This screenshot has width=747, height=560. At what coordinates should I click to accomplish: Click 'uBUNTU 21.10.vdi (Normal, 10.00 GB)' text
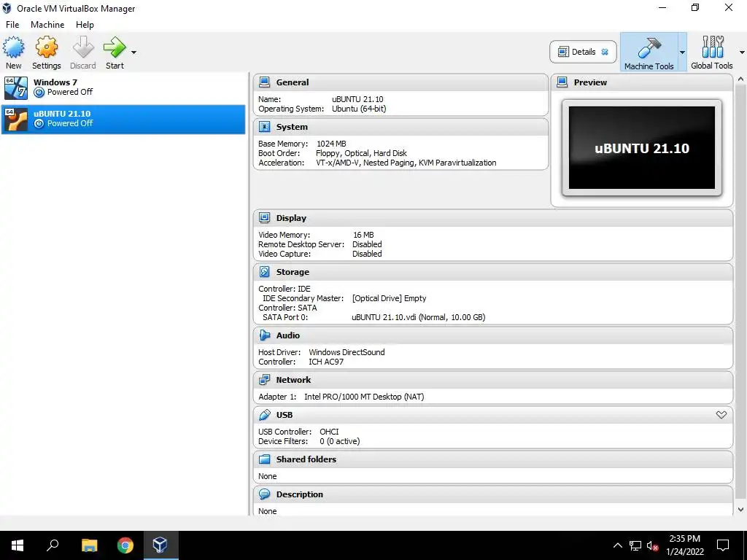[x=418, y=317]
